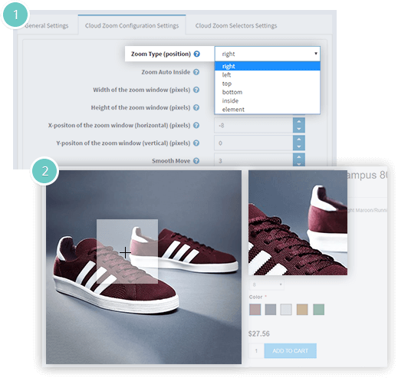Viewport: 398px width, 378px height.
Task: Select the tan color swatch
Action: (302, 310)
